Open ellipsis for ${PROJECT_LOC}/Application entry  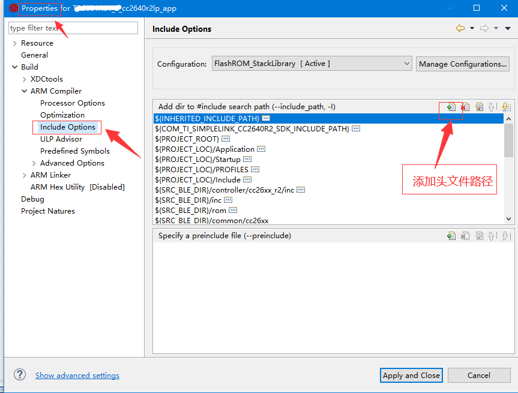261,149
